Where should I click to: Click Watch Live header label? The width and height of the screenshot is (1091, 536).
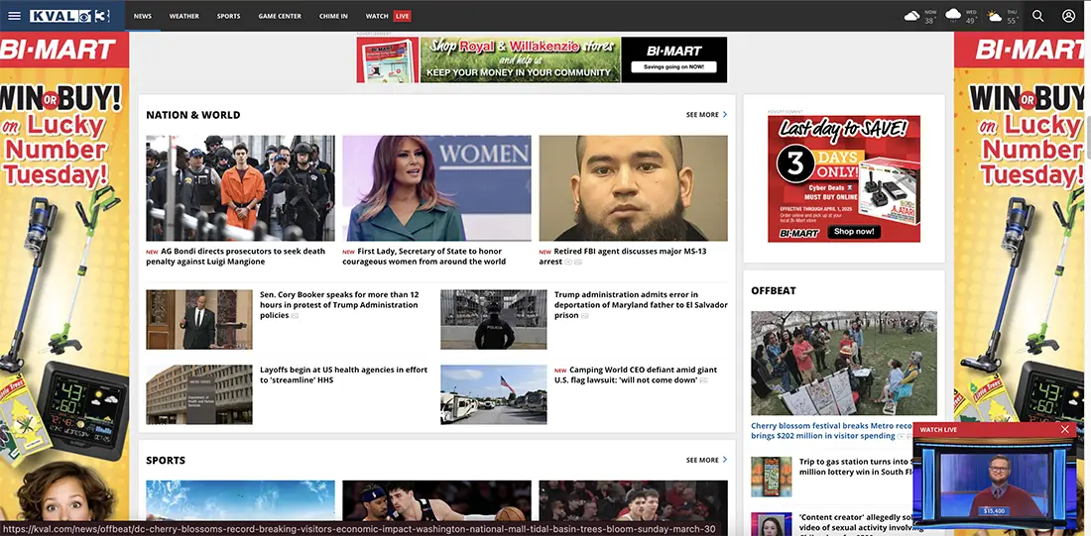[x=938, y=430]
